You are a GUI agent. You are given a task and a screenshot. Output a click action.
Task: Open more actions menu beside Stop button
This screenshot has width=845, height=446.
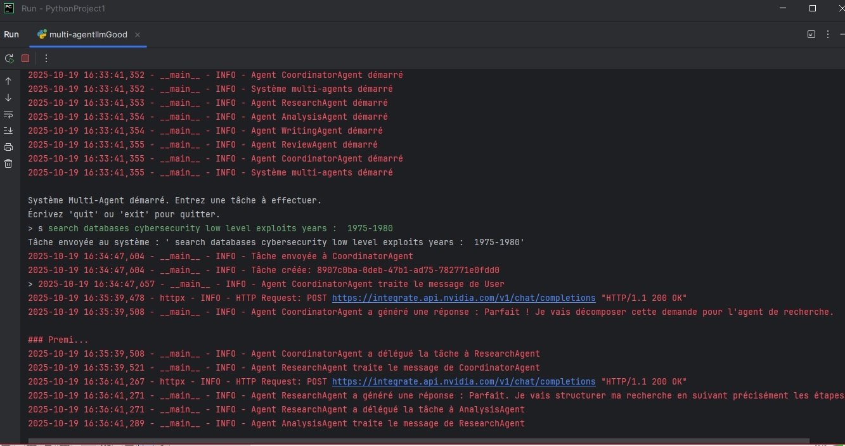click(x=46, y=58)
